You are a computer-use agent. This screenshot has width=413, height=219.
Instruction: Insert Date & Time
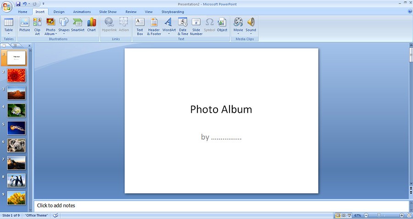click(x=183, y=25)
